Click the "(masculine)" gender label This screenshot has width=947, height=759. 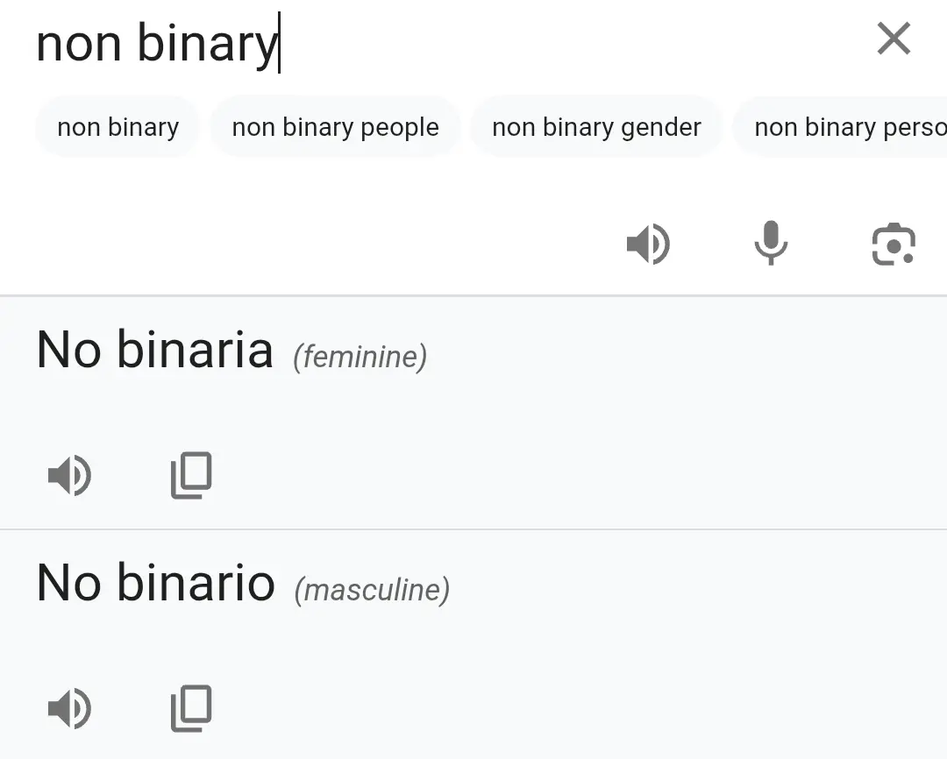[372, 590]
